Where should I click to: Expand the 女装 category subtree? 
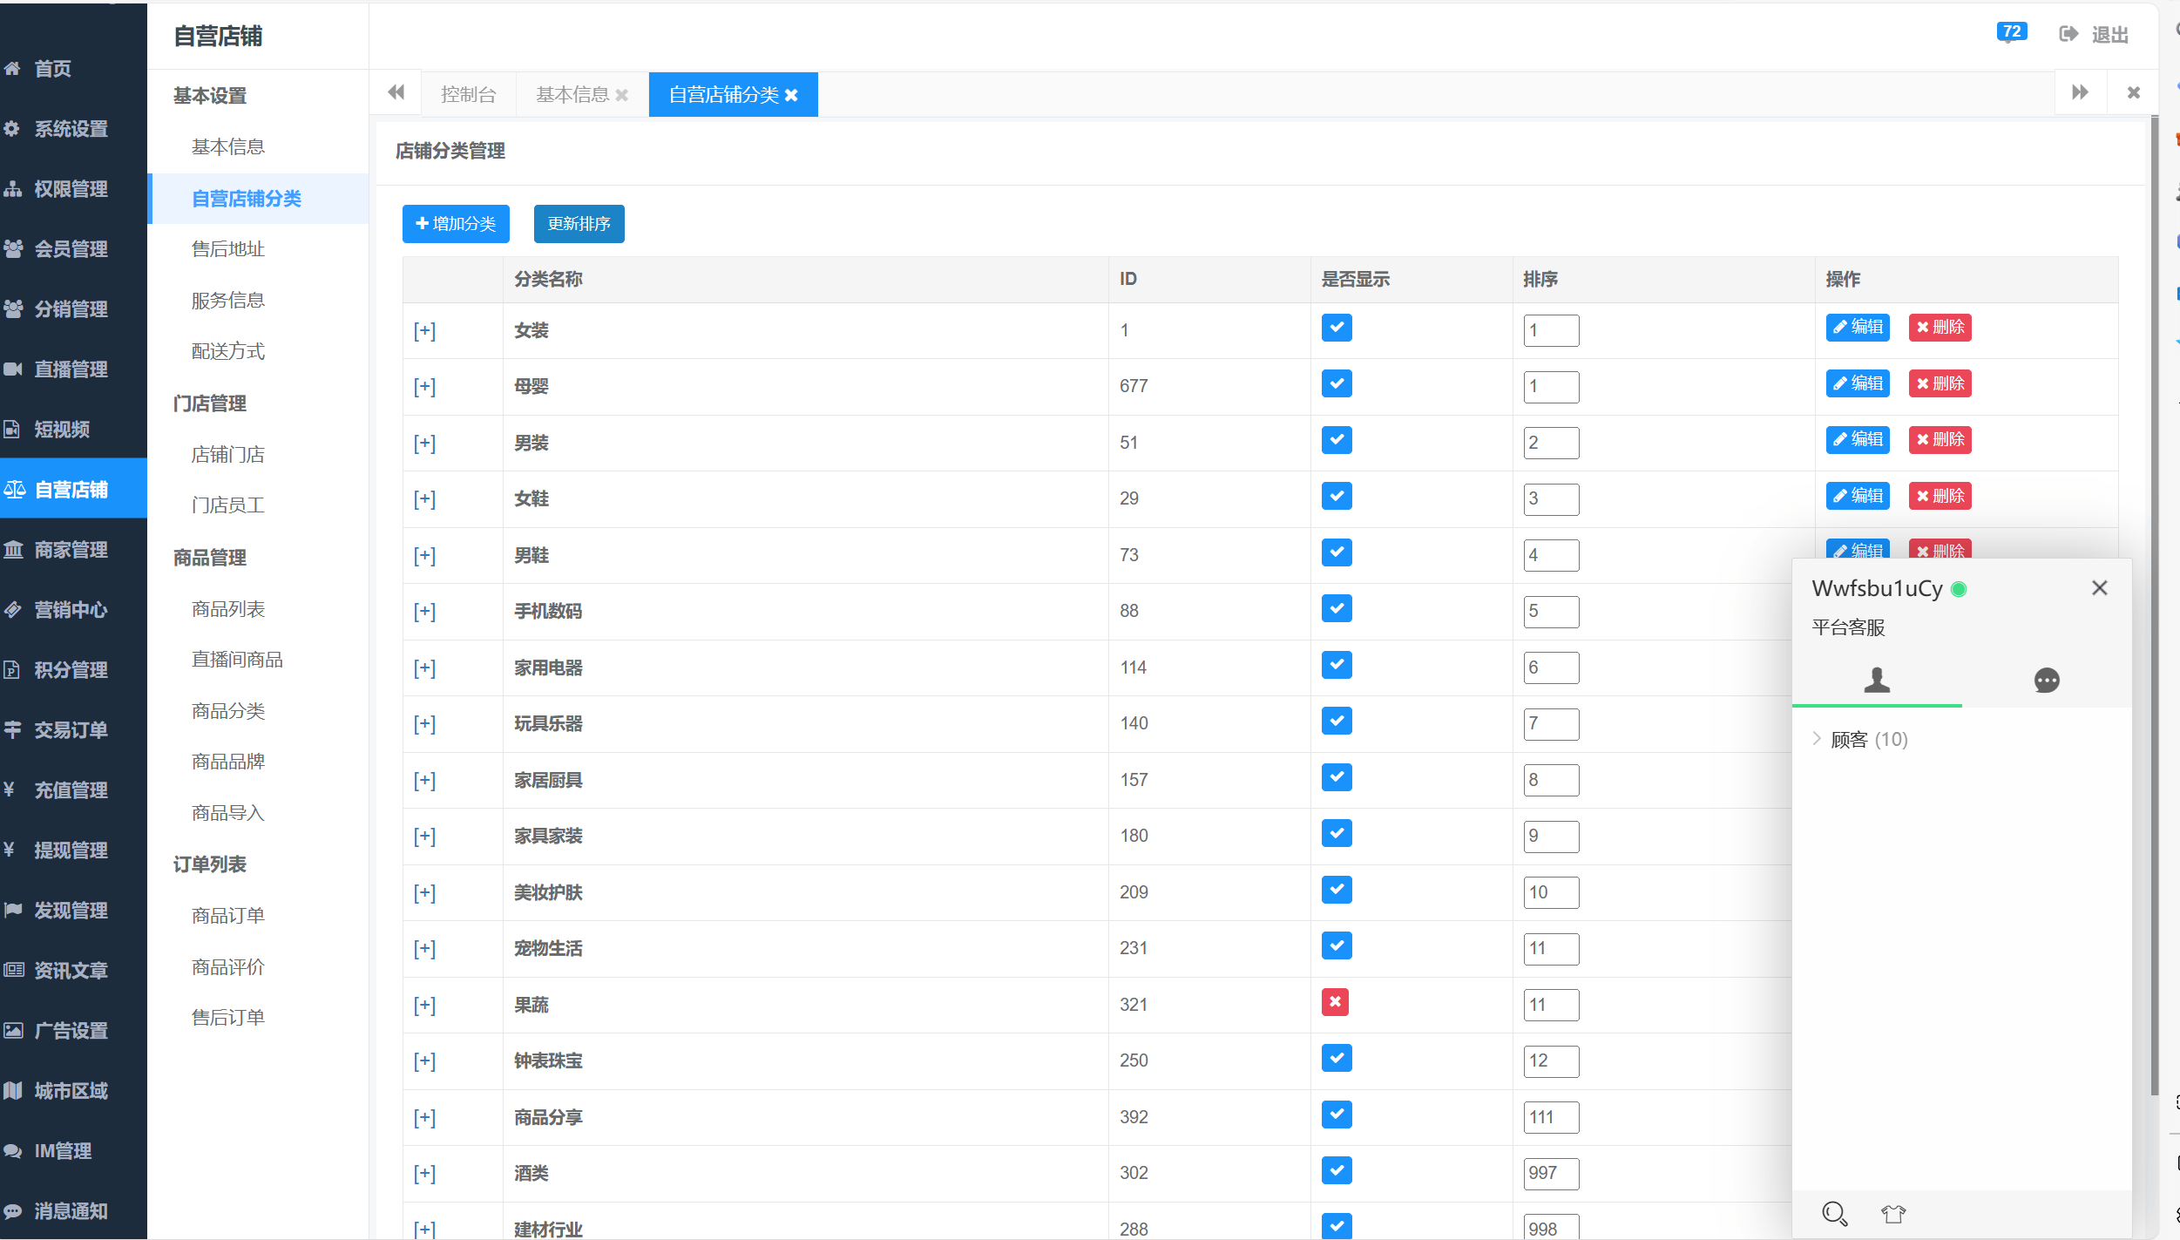424,330
